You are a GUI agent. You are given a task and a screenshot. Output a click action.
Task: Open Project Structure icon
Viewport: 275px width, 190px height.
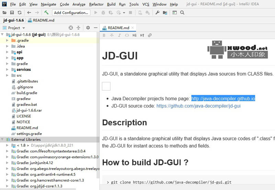pyautogui.click(x=165, y=13)
